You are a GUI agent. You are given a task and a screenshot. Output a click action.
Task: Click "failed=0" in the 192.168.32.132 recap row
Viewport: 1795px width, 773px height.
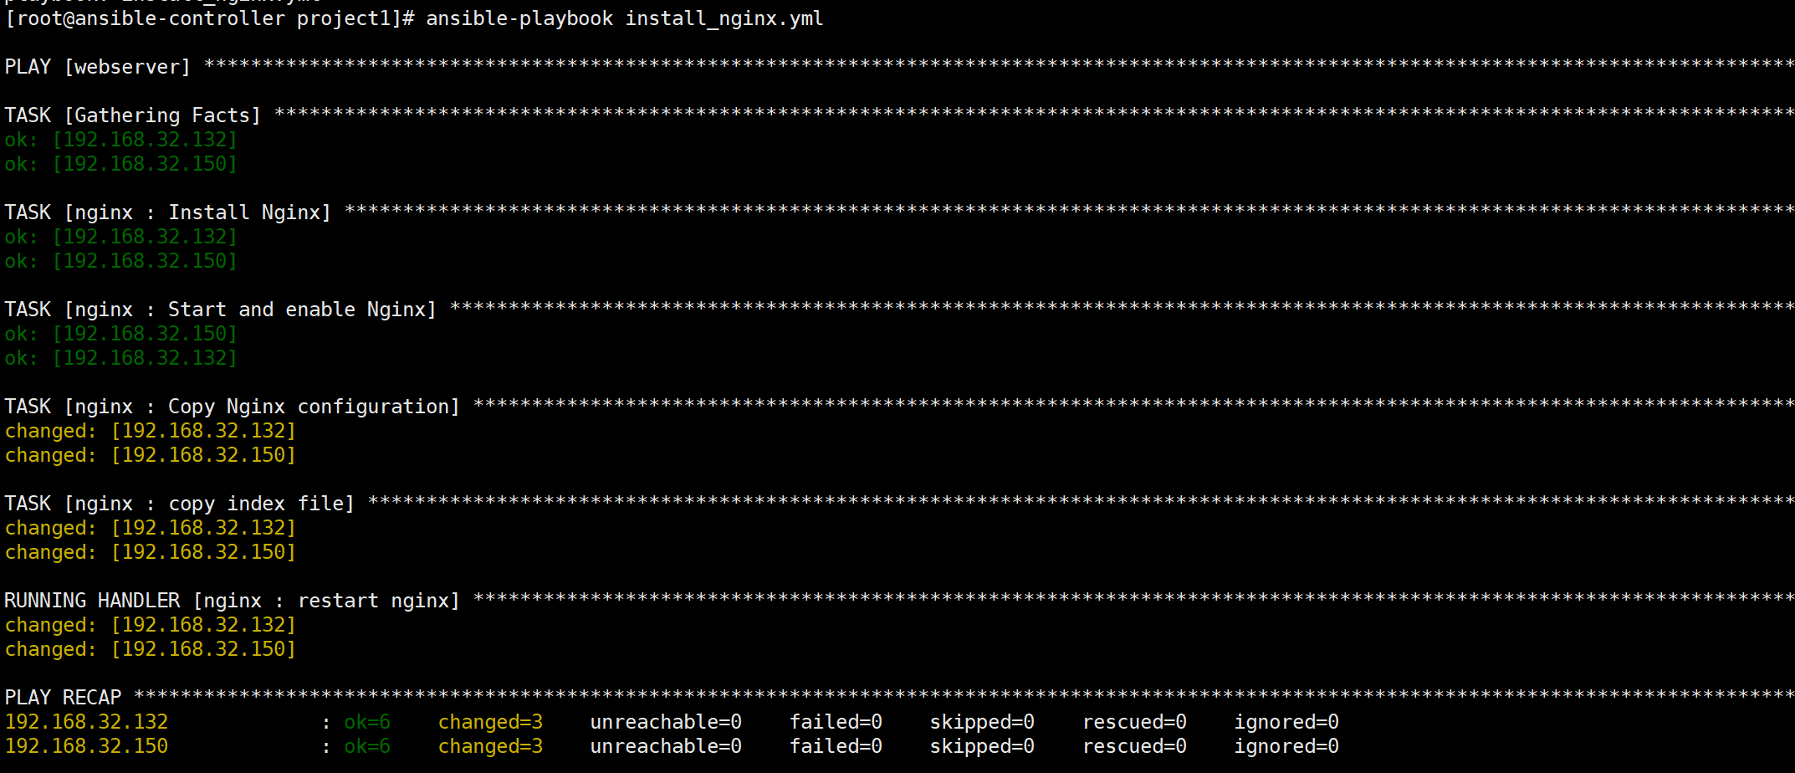pos(836,722)
